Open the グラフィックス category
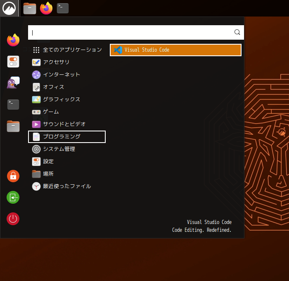Screen dimensions: 289x281 [67, 100]
